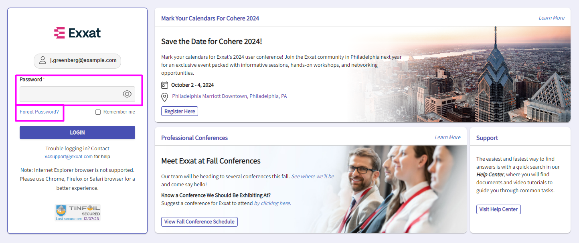Click View Fall Conference Schedule button
579x243 pixels.
199,222
